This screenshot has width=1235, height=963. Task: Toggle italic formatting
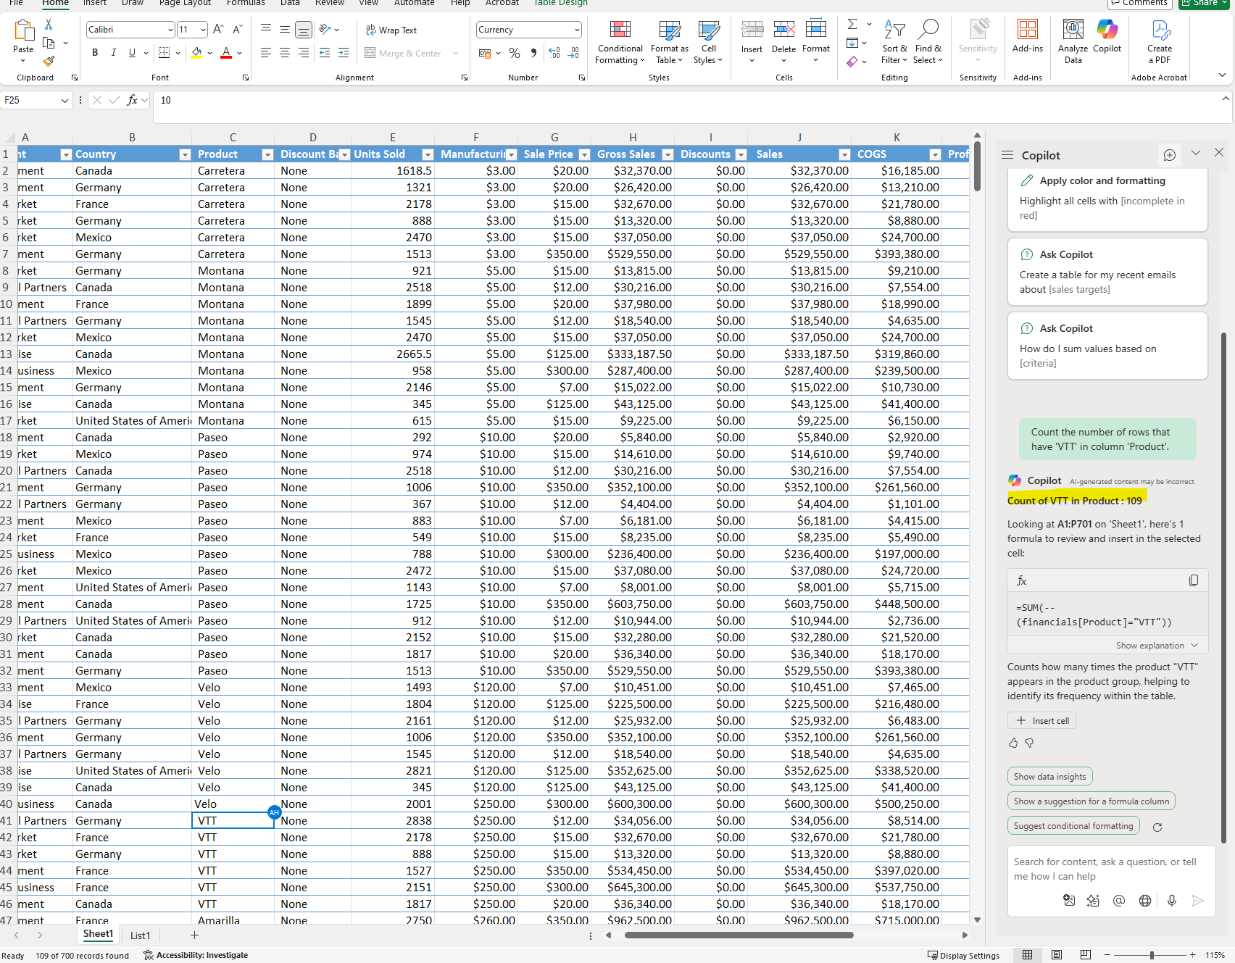(114, 53)
